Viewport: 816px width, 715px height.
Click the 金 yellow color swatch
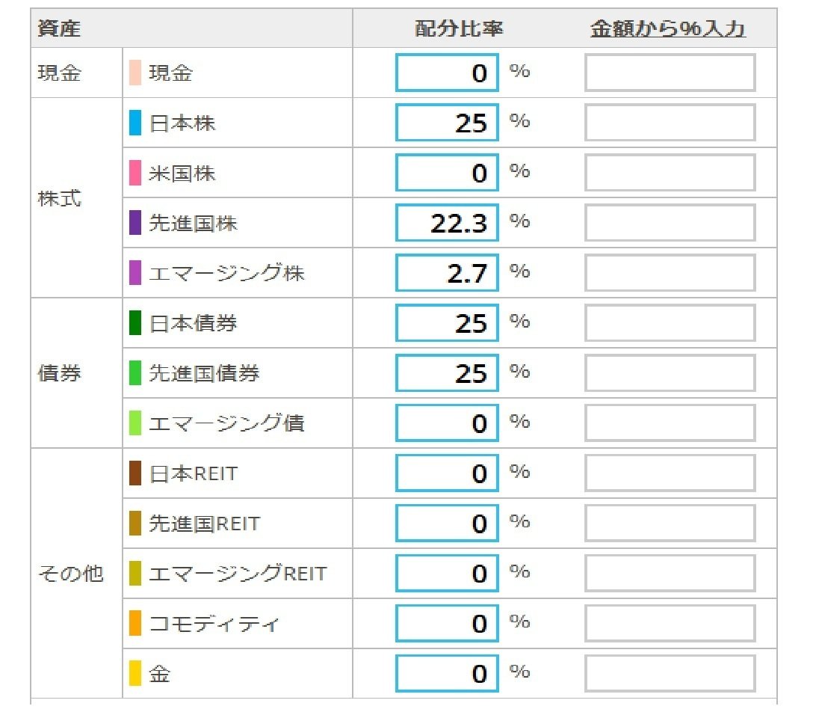point(135,673)
